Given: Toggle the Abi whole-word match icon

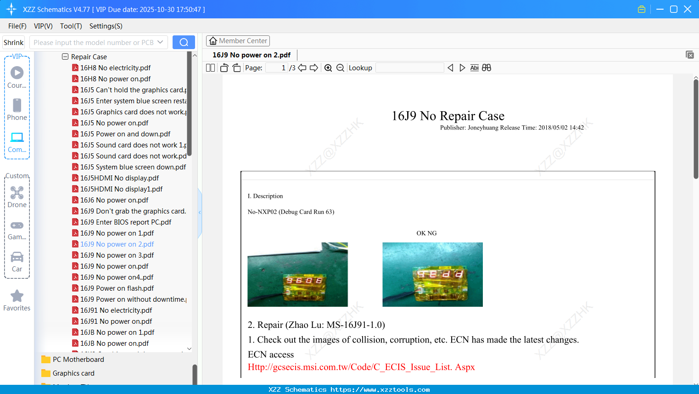Looking at the screenshot, I should [475, 68].
